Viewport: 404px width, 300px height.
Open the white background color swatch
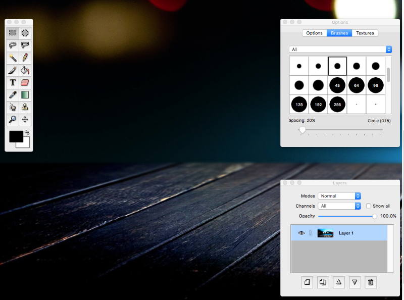click(26, 144)
